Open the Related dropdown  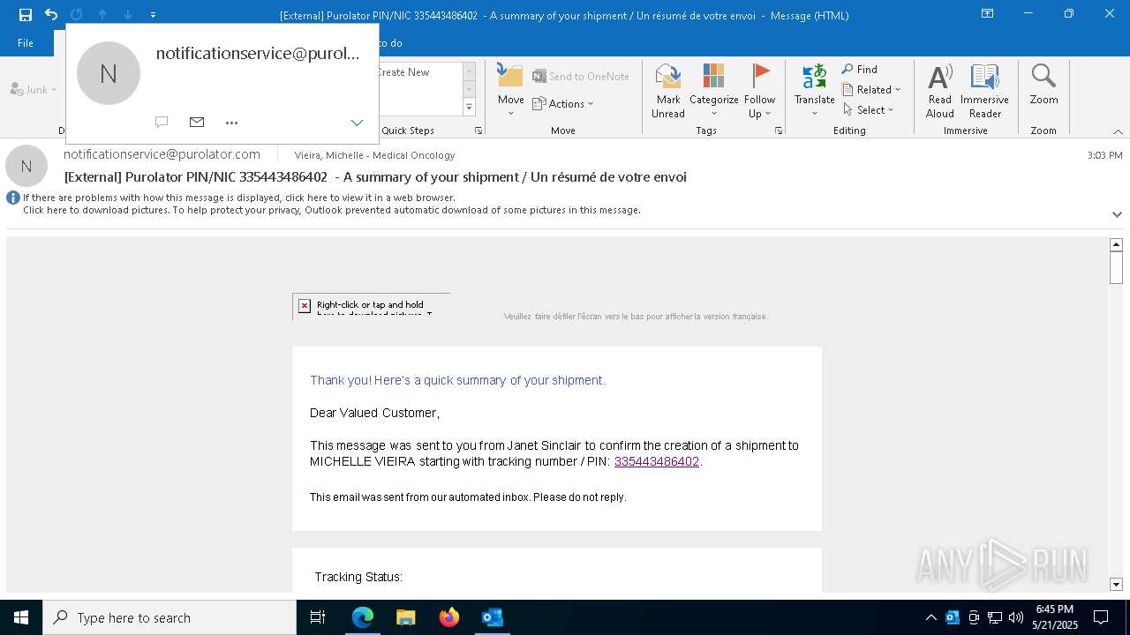(x=871, y=89)
